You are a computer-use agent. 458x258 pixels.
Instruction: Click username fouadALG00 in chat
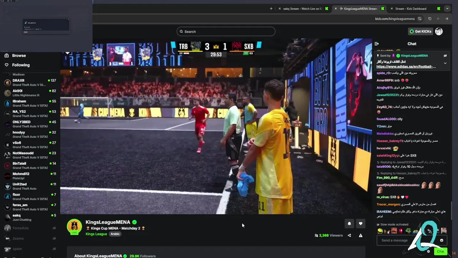pyautogui.click(x=386, y=119)
